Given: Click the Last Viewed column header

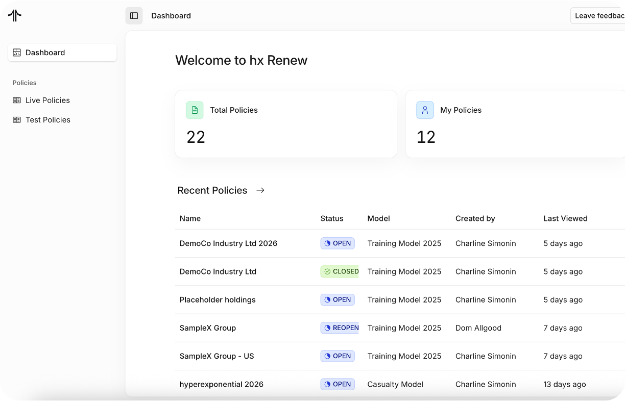Looking at the screenshot, I should click(565, 218).
